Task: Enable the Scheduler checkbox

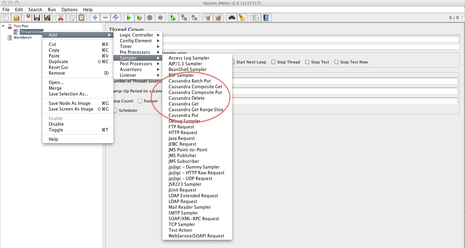Action: tap(115, 110)
